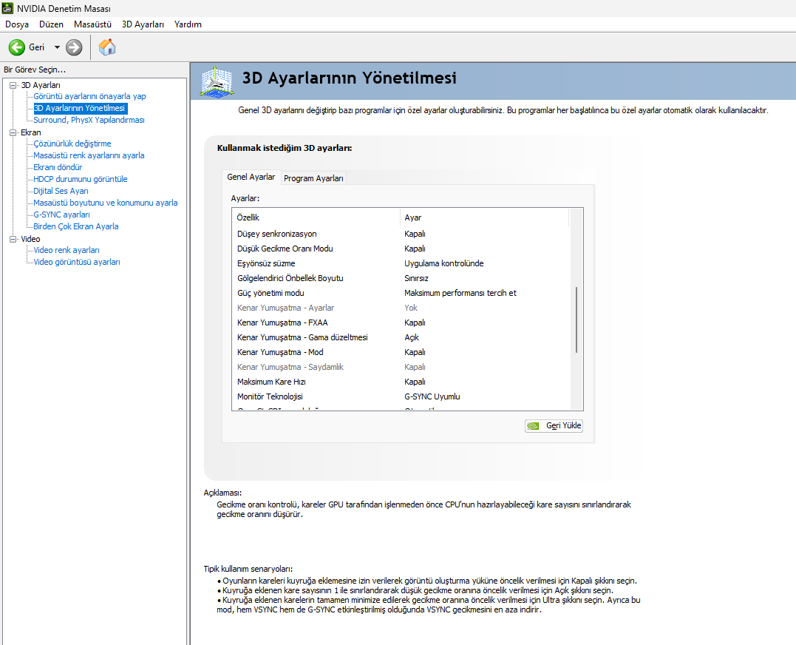Select the Güç yönetimi modu row
The height and width of the screenshot is (645, 796).
401,293
